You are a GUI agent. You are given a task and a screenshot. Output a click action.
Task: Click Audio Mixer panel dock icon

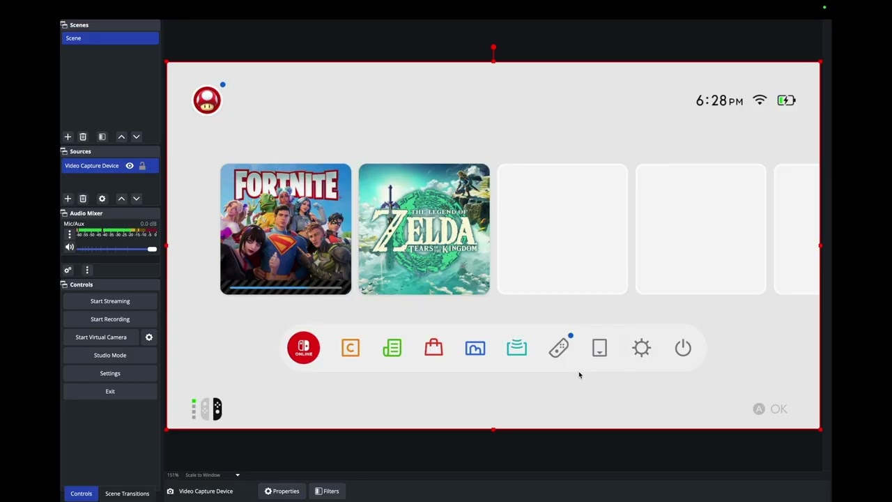pos(64,213)
